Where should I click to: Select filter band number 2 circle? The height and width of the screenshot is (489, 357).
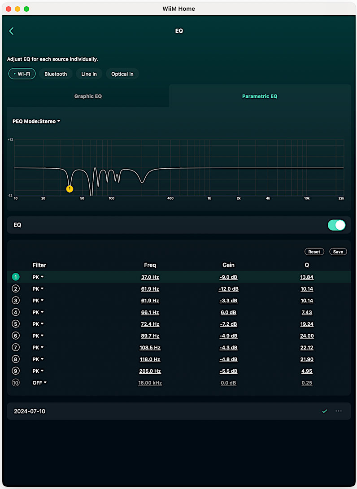(x=16, y=289)
